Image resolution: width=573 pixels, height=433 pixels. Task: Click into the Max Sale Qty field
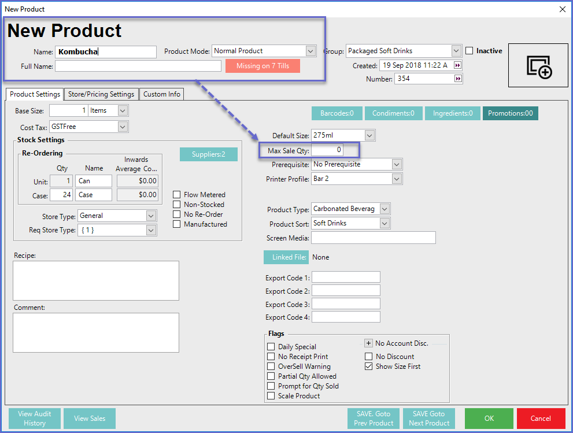click(327, 151)
